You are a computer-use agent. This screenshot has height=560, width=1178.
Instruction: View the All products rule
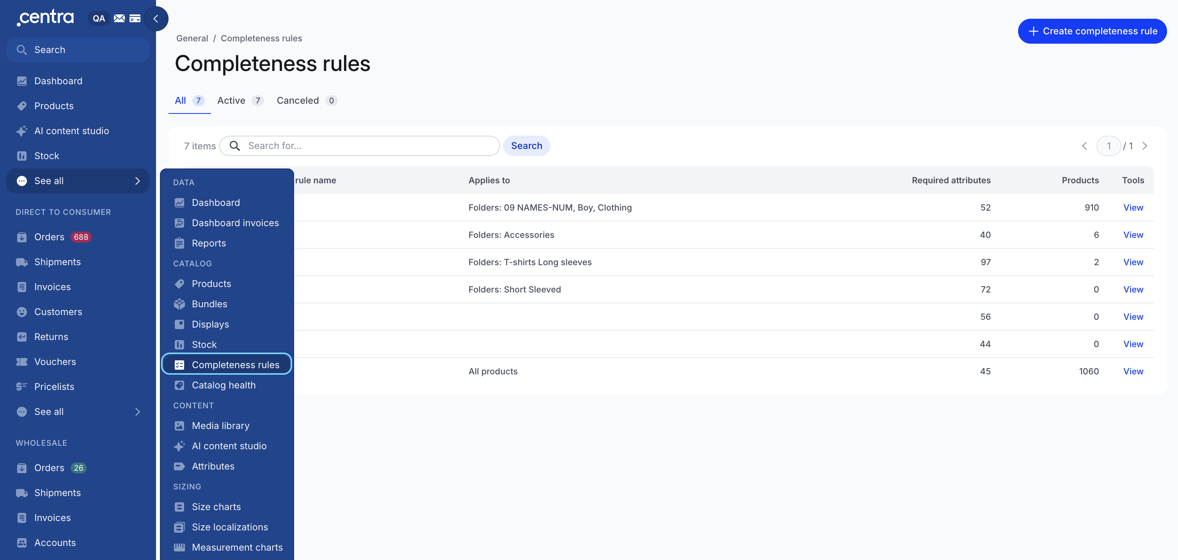coord(1133,371)
